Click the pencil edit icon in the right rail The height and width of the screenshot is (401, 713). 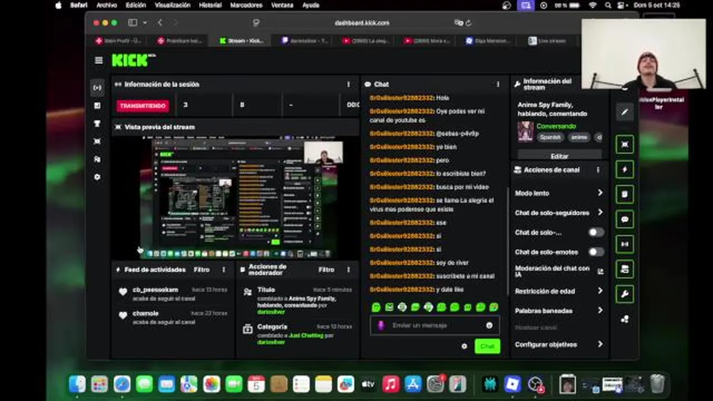624,112
